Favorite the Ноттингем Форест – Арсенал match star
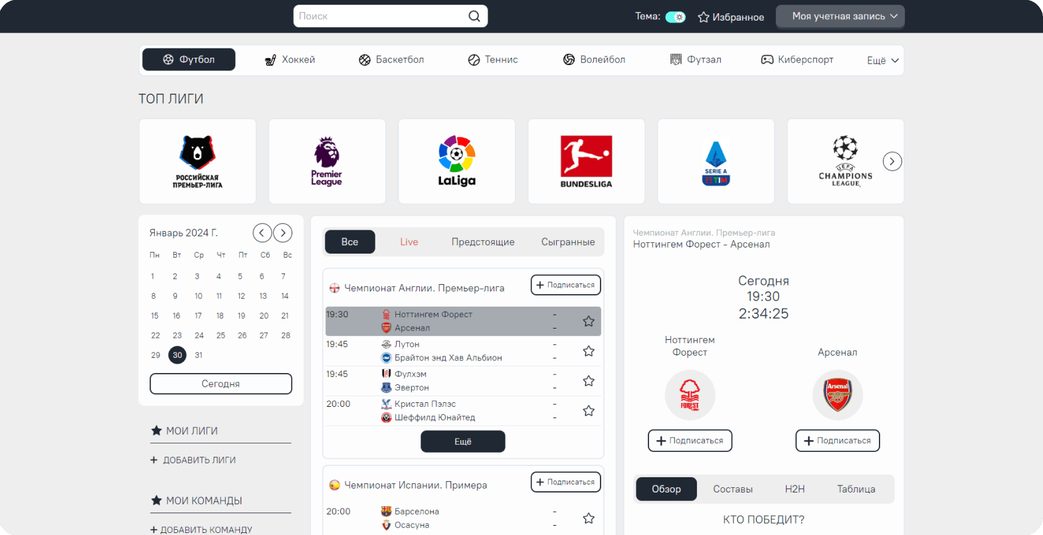This screenshot has height=535, width=1043. (588, 321)
